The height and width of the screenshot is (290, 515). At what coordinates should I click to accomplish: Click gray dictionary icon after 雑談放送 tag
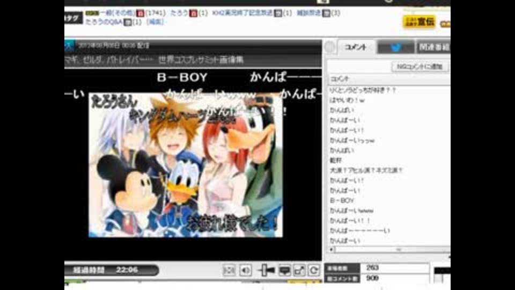point(326,13)
